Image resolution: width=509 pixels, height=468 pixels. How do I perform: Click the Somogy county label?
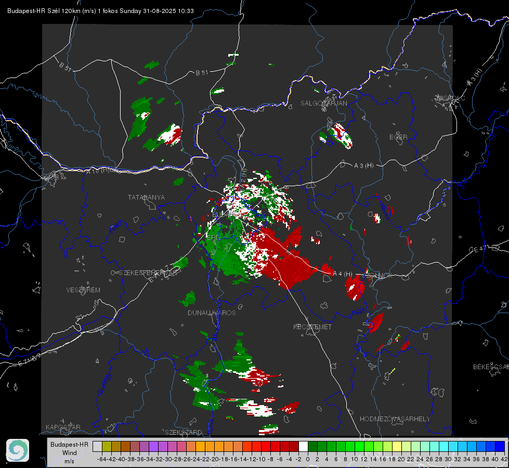click(104, 384)
